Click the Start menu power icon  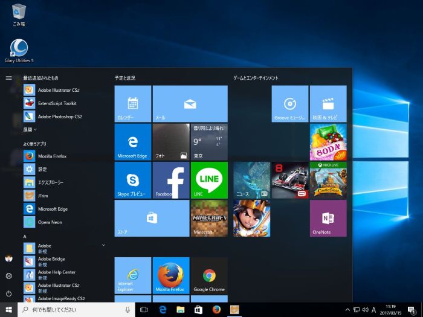click(x=8, y=293)
